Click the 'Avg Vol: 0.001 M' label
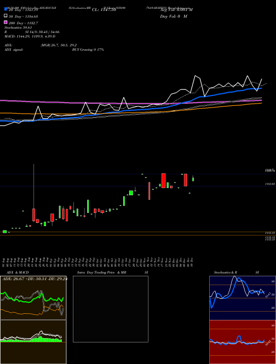The width and height of the screenshot is (276, 364). coord(176,10)
